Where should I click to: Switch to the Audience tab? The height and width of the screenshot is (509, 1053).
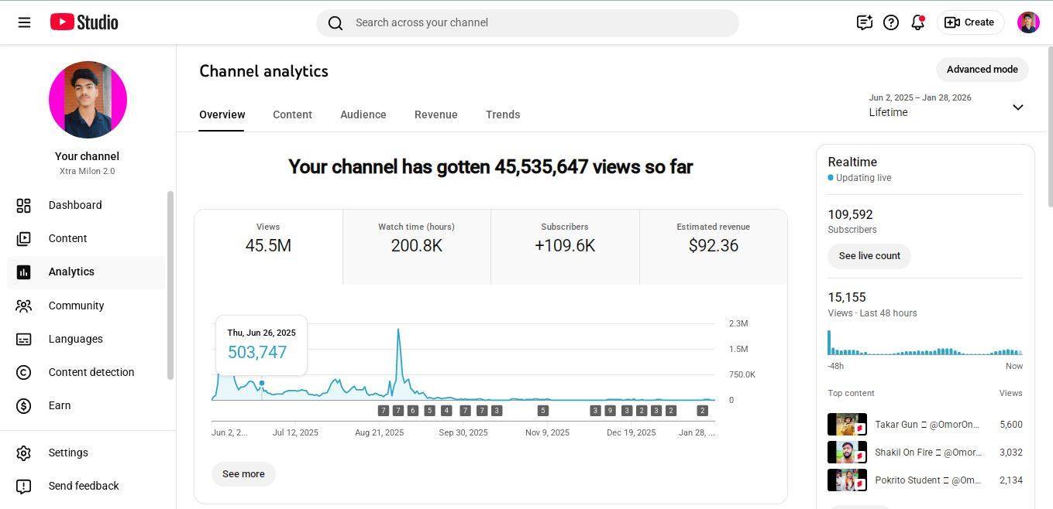click(363, 114)
